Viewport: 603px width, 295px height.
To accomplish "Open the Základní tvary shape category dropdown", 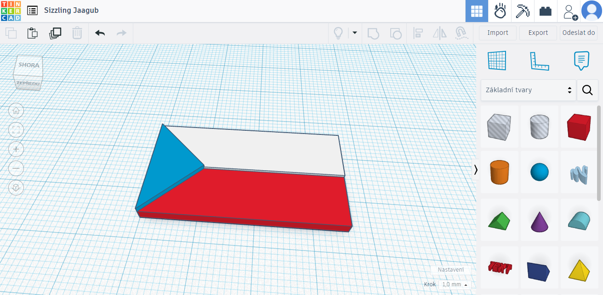I will pyautogui.click(x=529, y=90).
